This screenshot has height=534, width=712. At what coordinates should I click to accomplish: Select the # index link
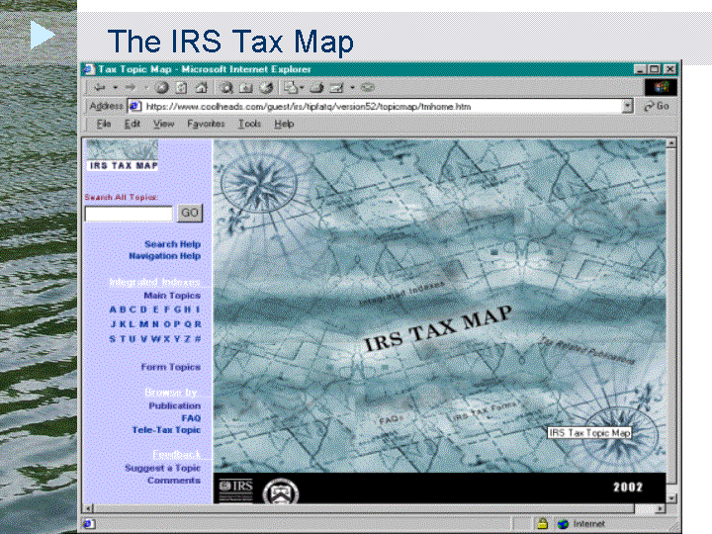(198, 339)
